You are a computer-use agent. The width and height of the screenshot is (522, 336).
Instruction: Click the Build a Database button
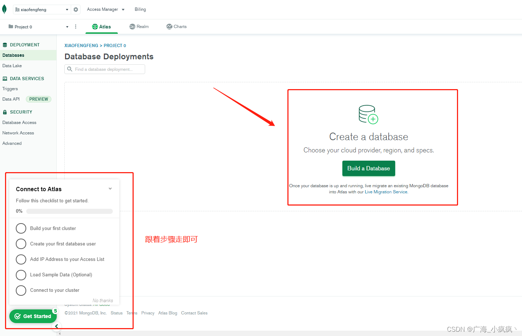click(369, 169)
